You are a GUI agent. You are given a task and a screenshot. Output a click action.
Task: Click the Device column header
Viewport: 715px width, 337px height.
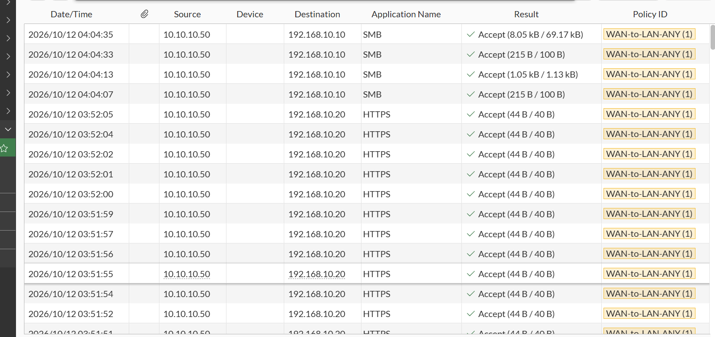[250, 14]
